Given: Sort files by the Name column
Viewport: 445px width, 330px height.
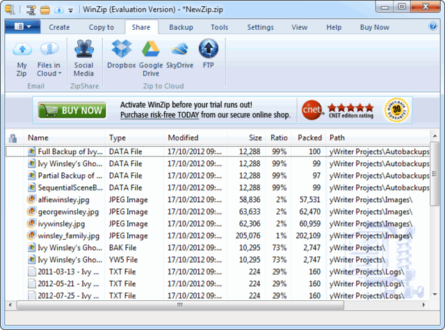Looking at the screenshot, I should [x=65, y=138].
